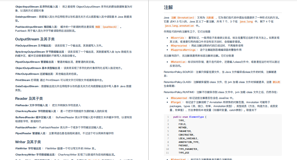
Task: Select "CharArrayReader 字符数组输入流" term
Action: pyautogui.click(x=36, y=111)
